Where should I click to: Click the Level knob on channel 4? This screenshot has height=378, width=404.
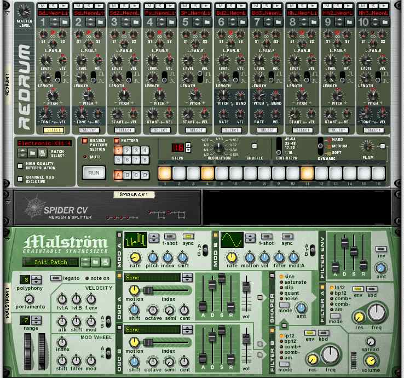point(152,60)
